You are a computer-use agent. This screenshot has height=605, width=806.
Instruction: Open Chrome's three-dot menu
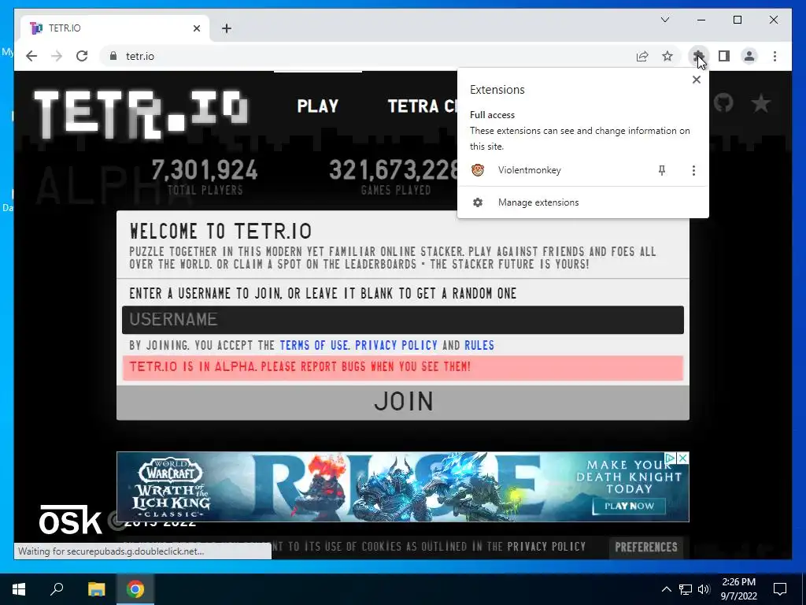pyautogui.click(x=775, y=56)
